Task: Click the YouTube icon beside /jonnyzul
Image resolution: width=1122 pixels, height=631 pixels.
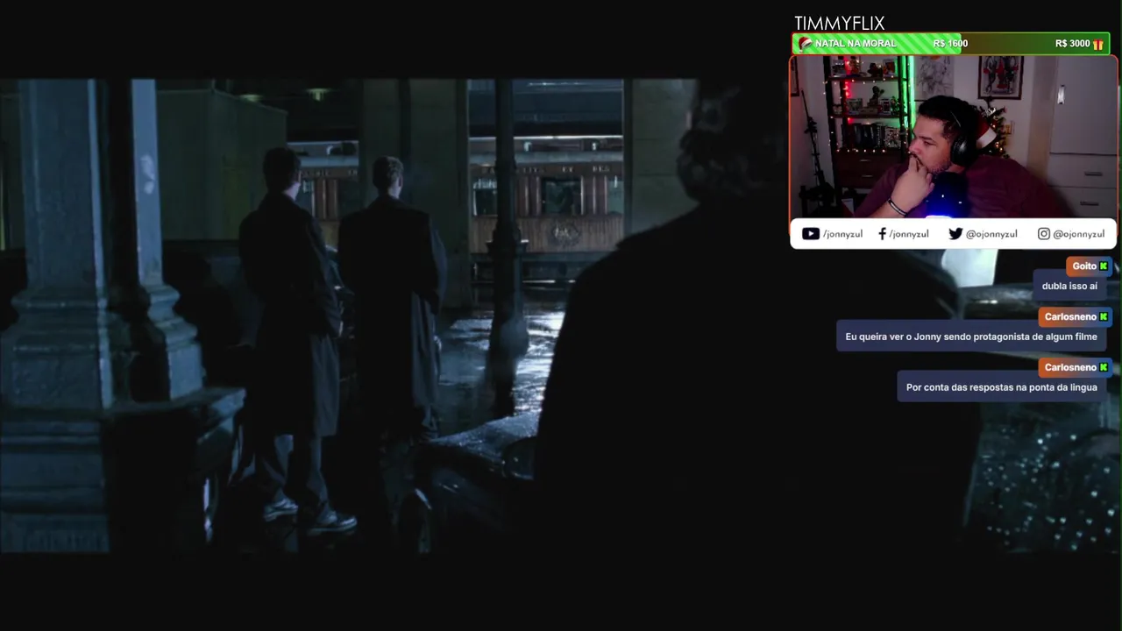Action: (x=811, y=234)
